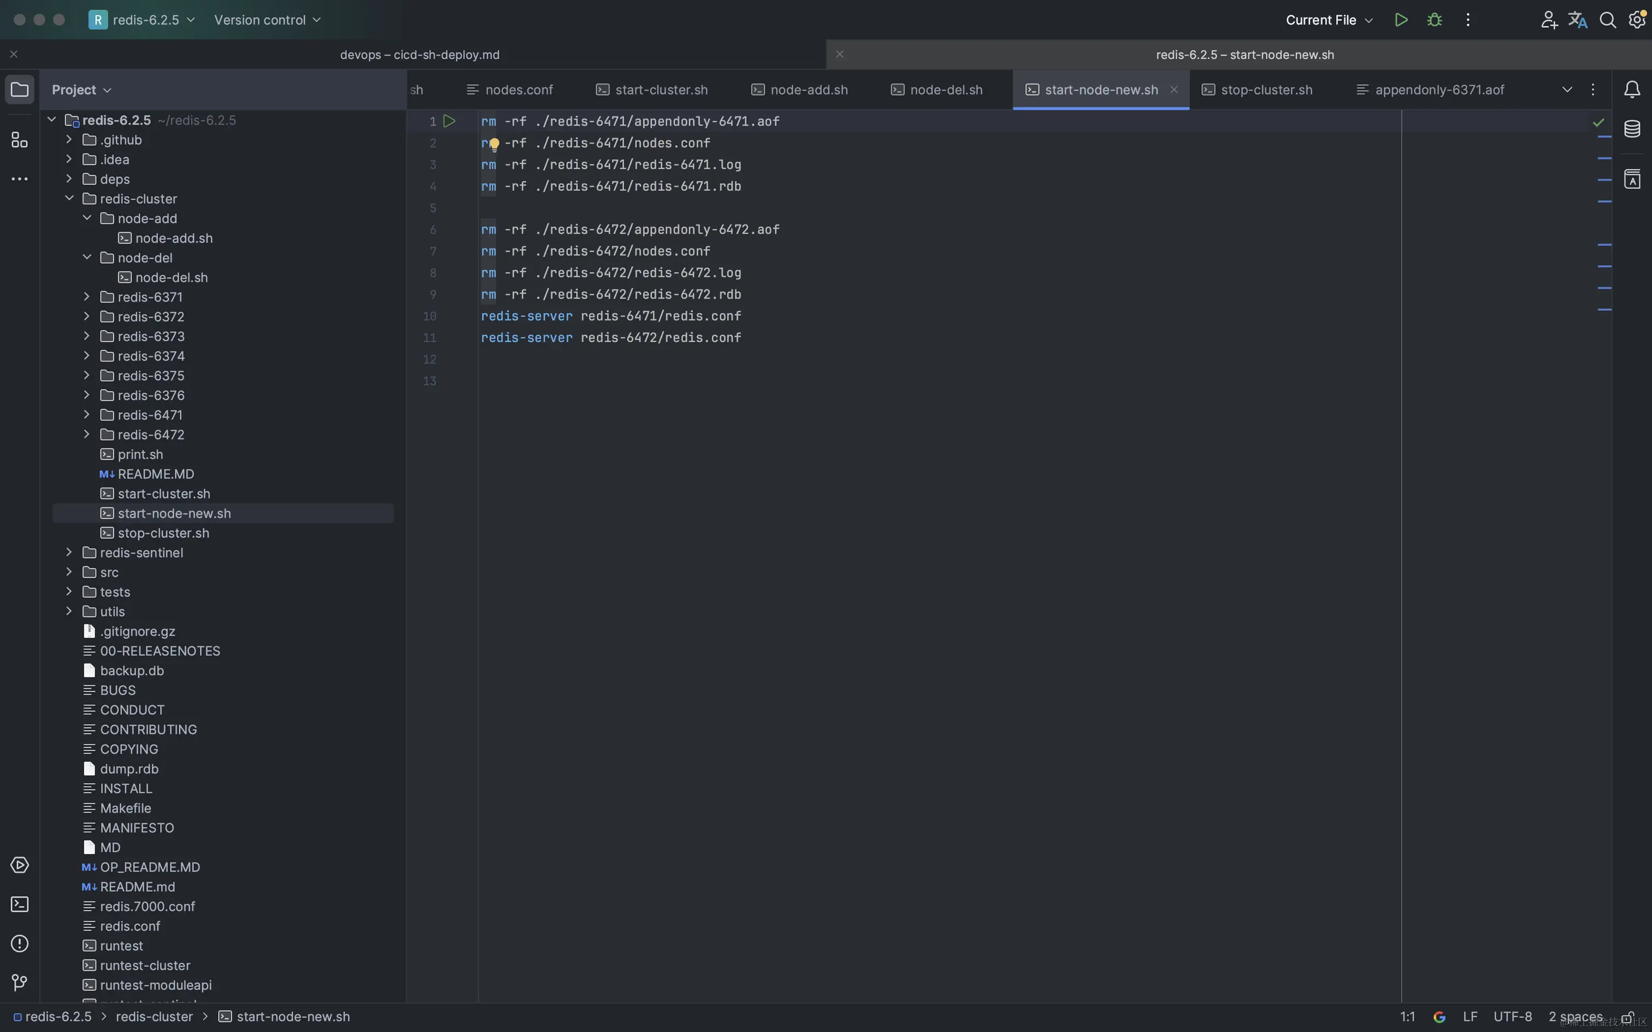The height and width of the screenshot is (1032, 1652).
Task: Open the Services tool window icon
Action: point(20,865)
